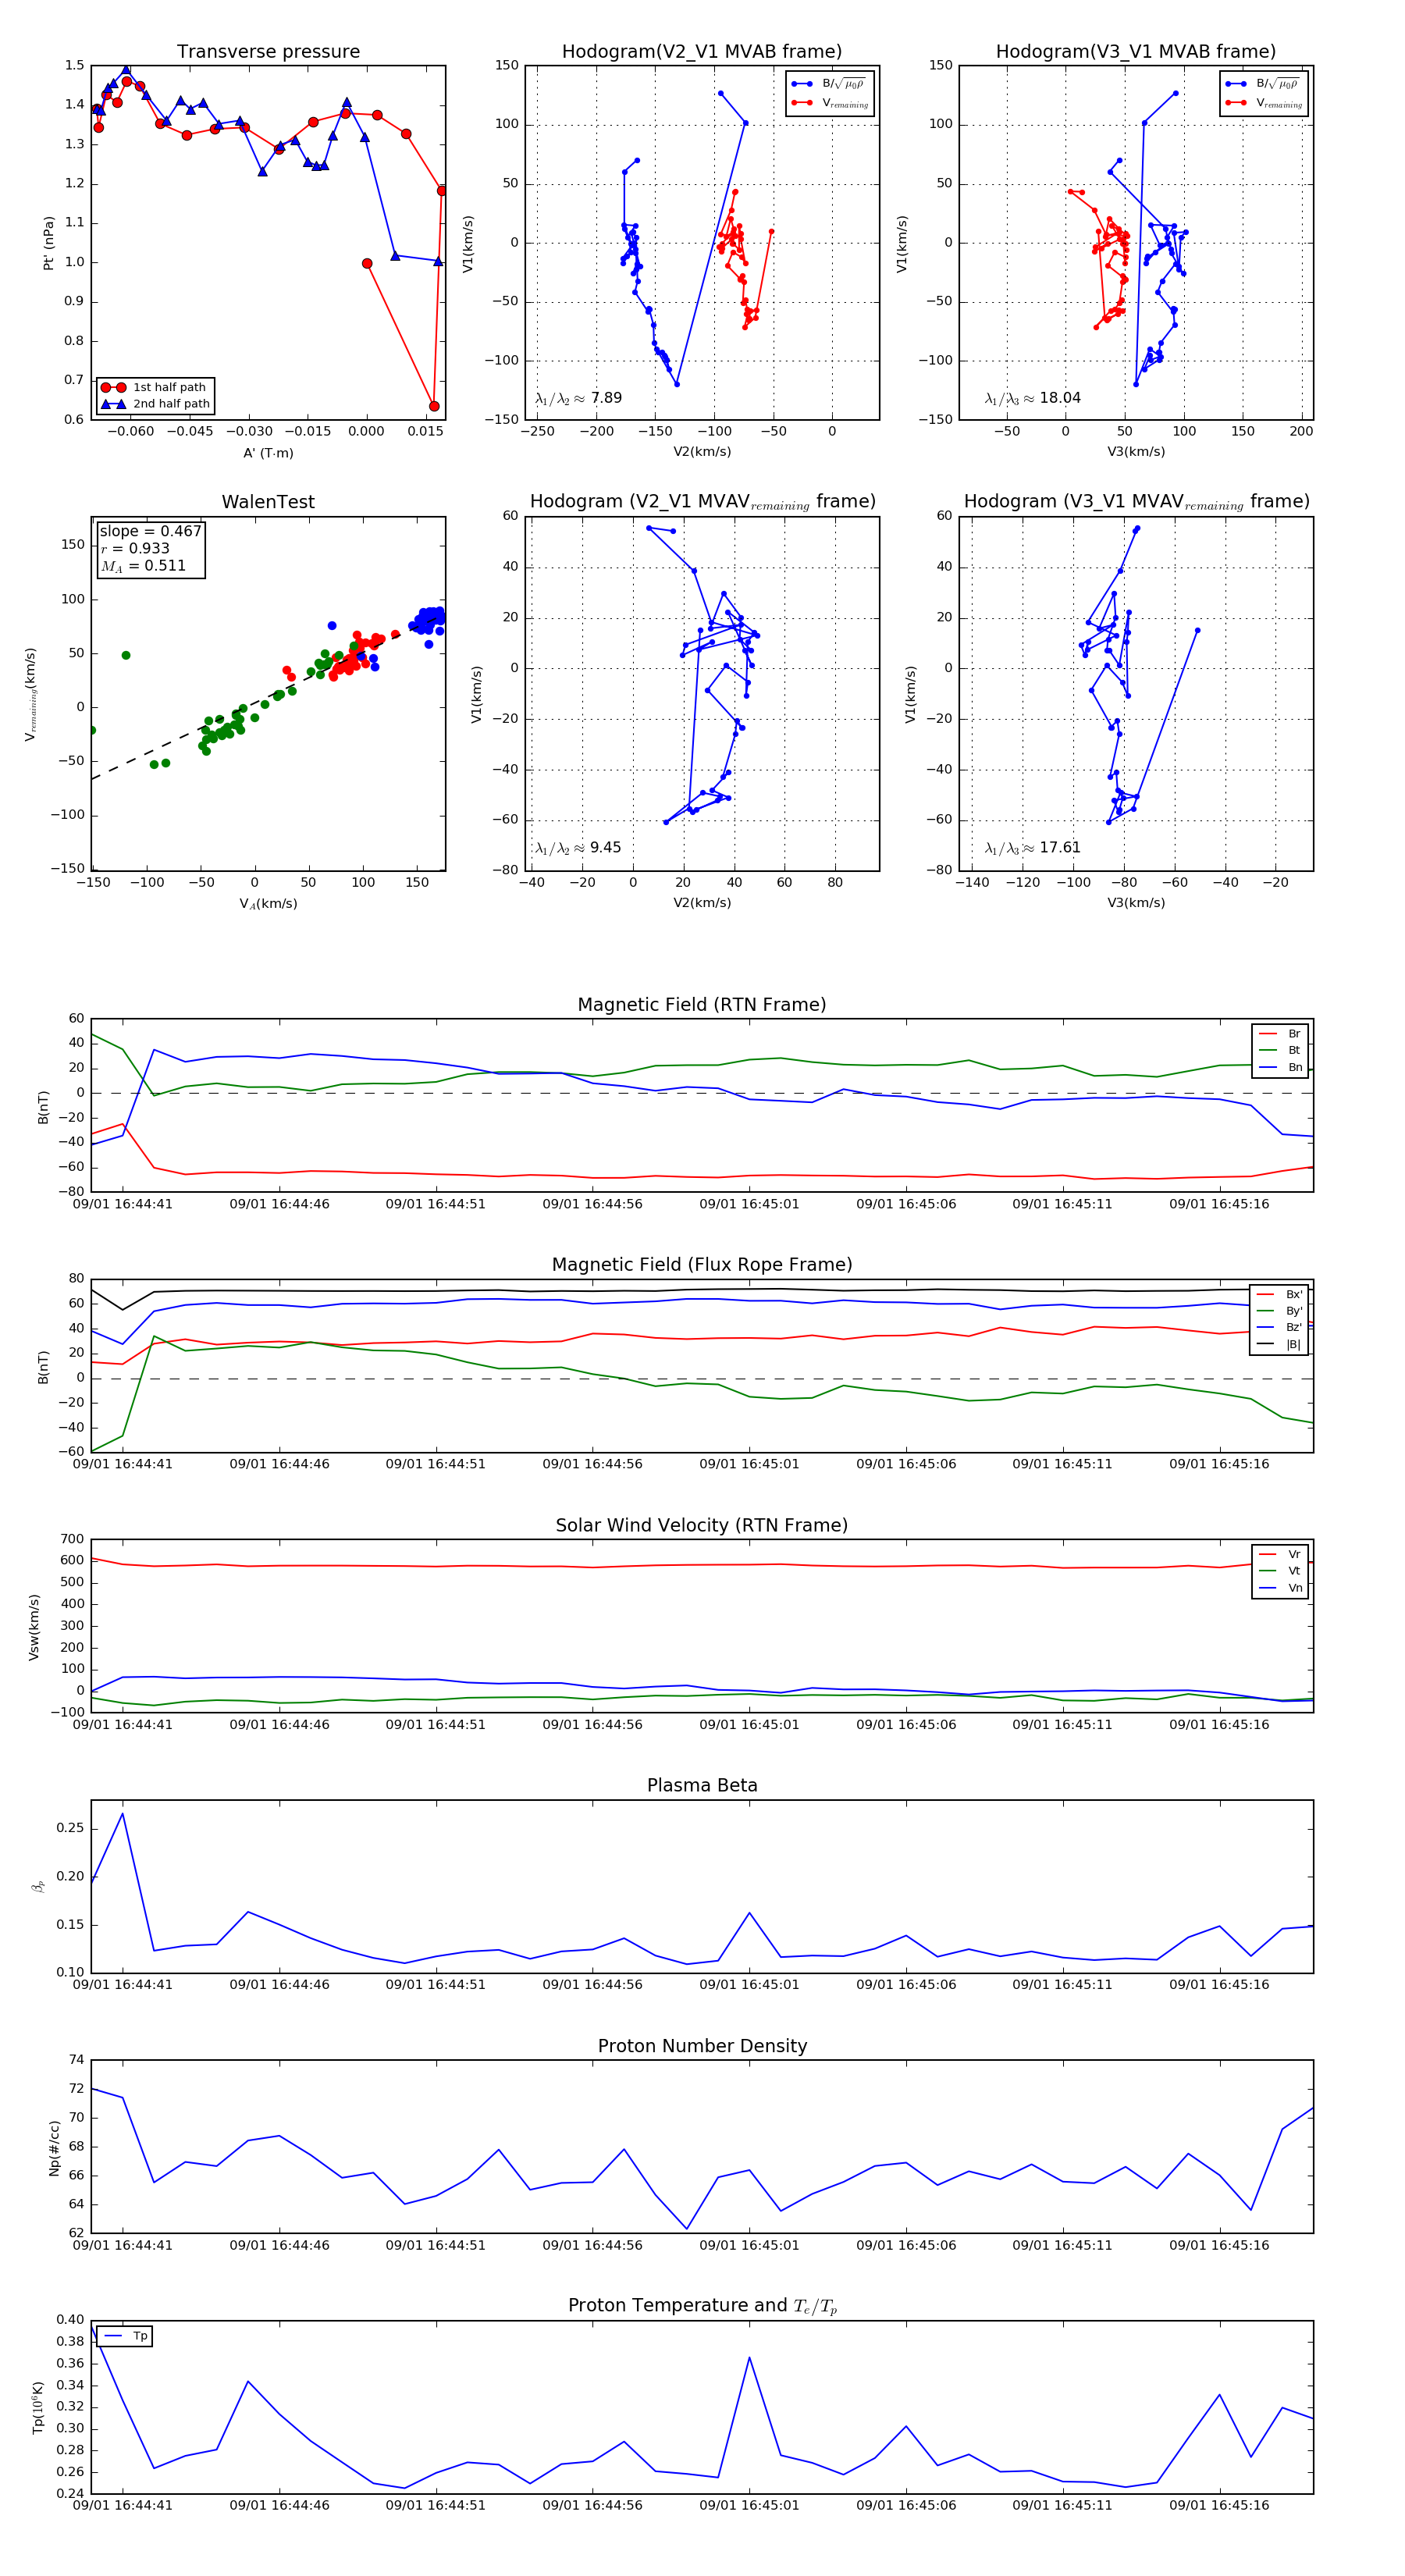Click the λ1/λ2 ≈ 7.89 label
Screen dimensions: 1405x2576
578,398
